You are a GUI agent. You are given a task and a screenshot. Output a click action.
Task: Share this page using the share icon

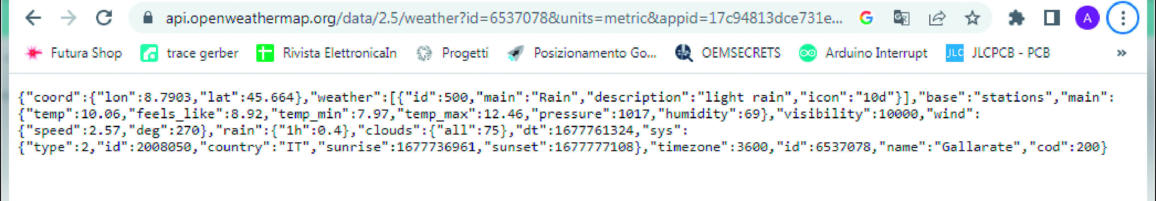[x=937, y=18]
